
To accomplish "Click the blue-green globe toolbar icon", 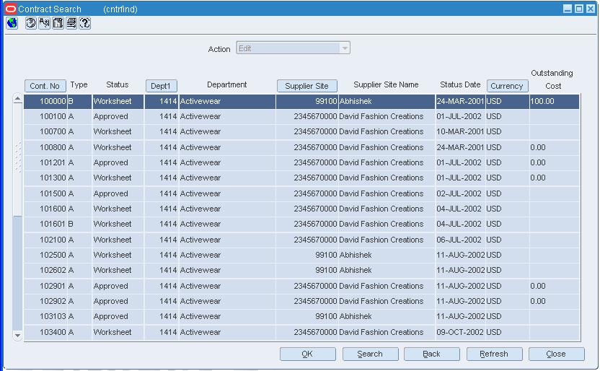I will pos(12,23).
